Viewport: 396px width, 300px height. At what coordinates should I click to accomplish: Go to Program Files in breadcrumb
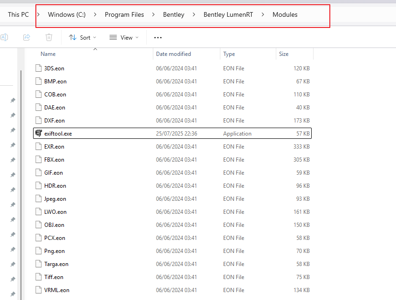click(124, 14)
